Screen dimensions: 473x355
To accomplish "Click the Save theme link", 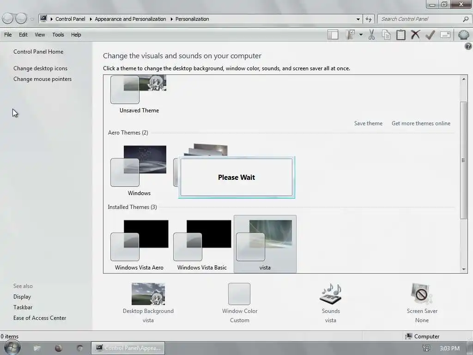I will (368, 123).
